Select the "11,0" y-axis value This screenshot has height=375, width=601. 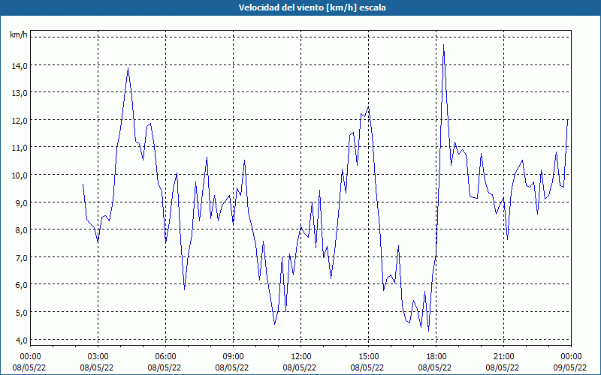click(x=20, y=148)
